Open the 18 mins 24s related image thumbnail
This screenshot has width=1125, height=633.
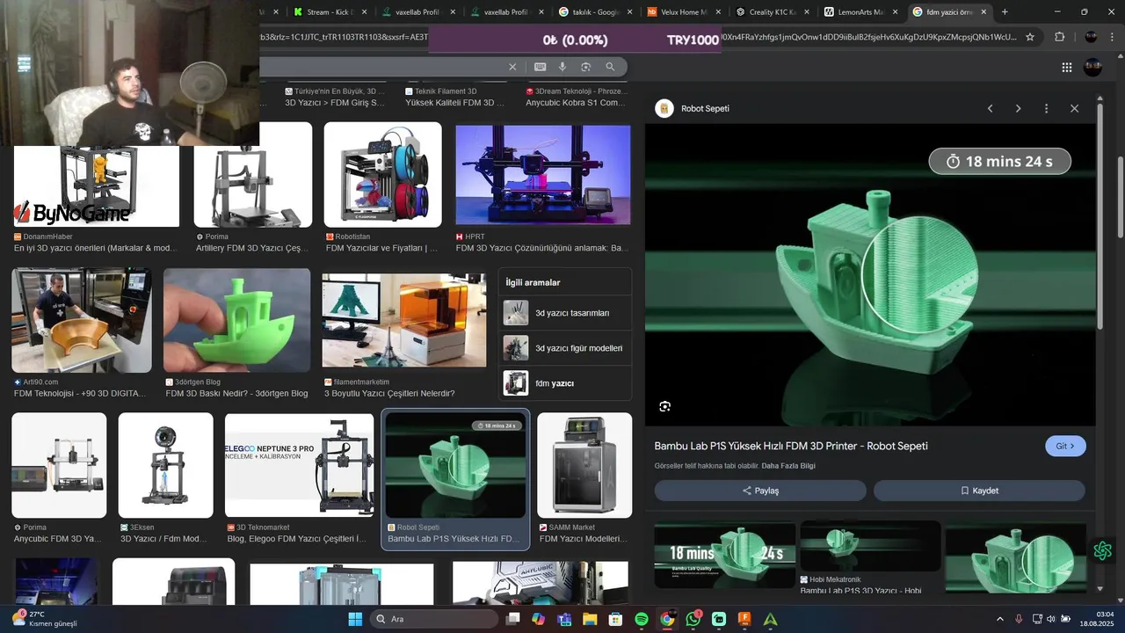(725, 555)
